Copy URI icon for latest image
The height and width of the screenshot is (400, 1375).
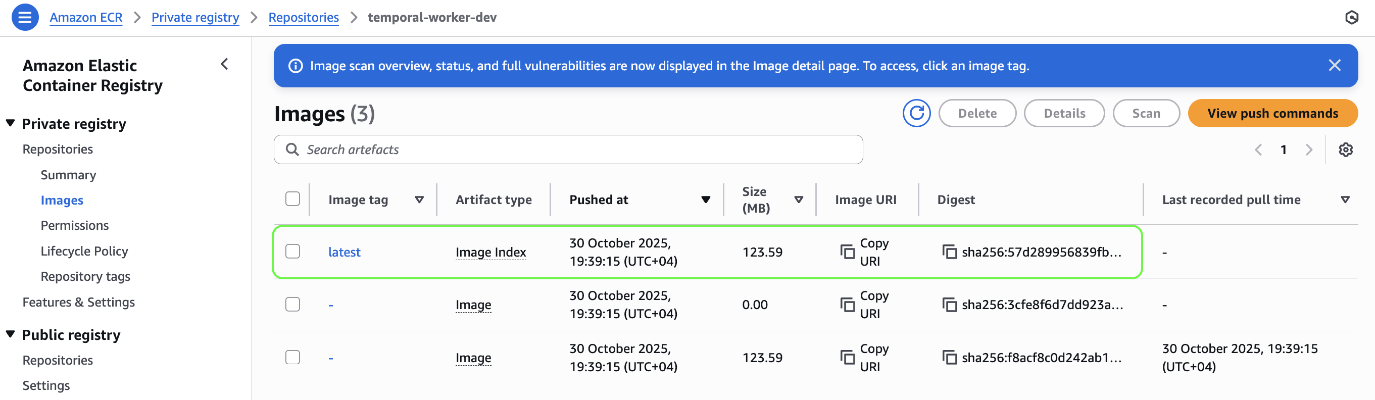point(847,252)
